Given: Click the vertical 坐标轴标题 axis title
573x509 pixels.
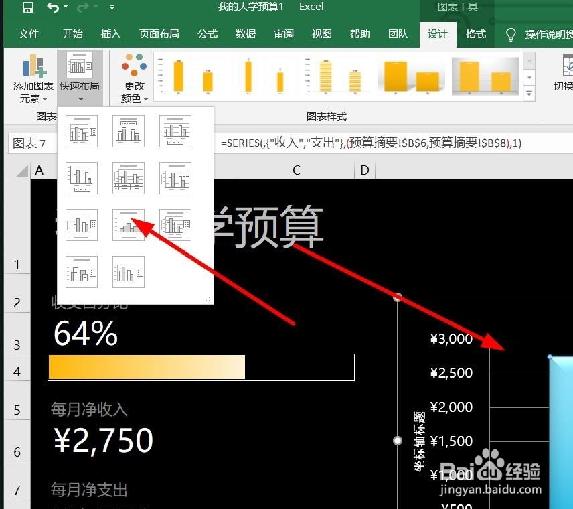Looking at the screenshot, I should point(419,441).
